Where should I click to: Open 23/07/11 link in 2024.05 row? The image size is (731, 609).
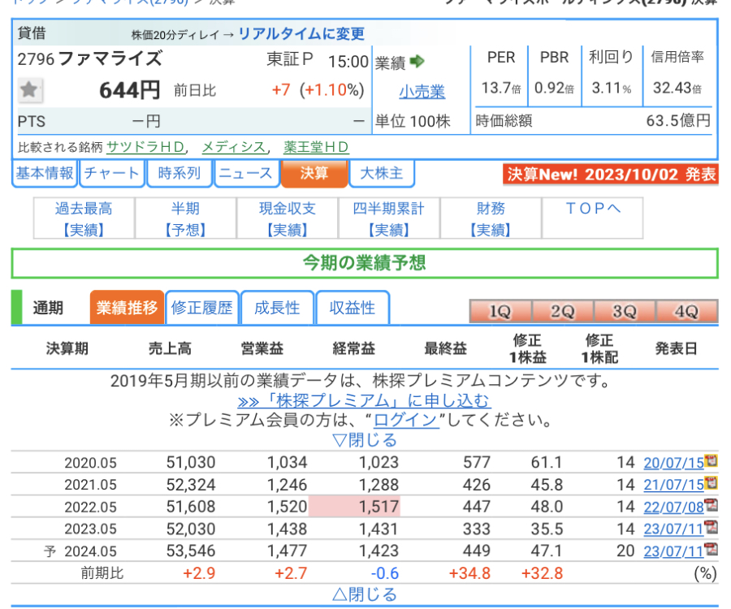coord(673,551)
